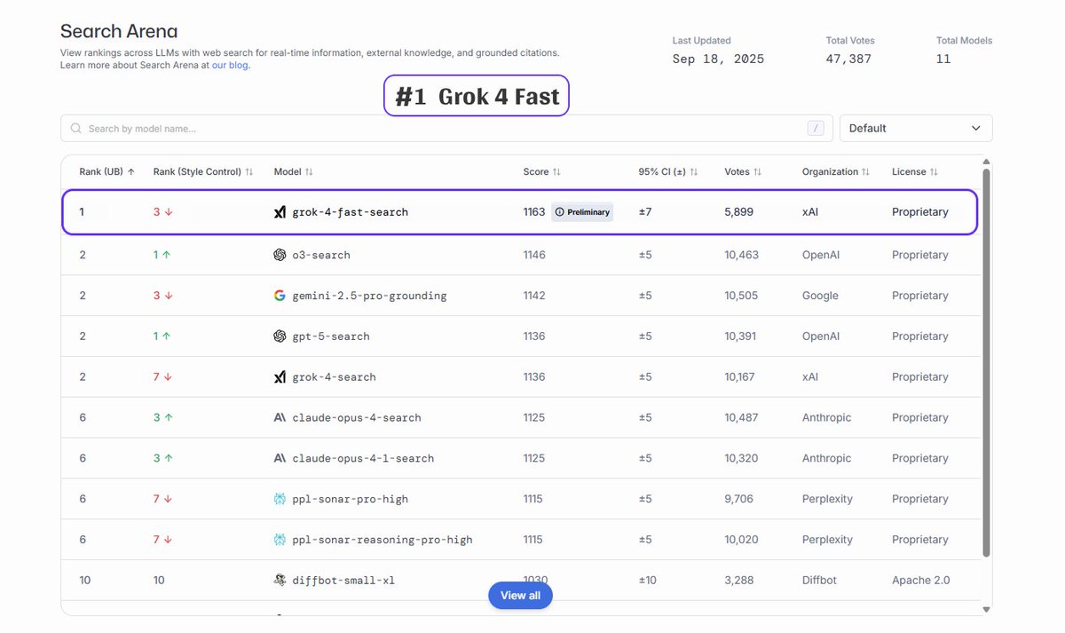
Task: Select the gemini-2.5-pro-grounding model name
Action: pyautogui.click(x=369, y=296)
